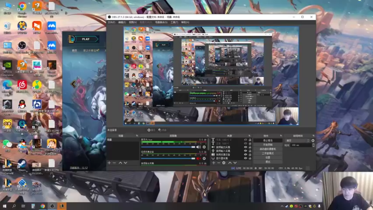
Task: Open settings gear for 麦克风/Aux channel
Action: click(x=204, y=147)
